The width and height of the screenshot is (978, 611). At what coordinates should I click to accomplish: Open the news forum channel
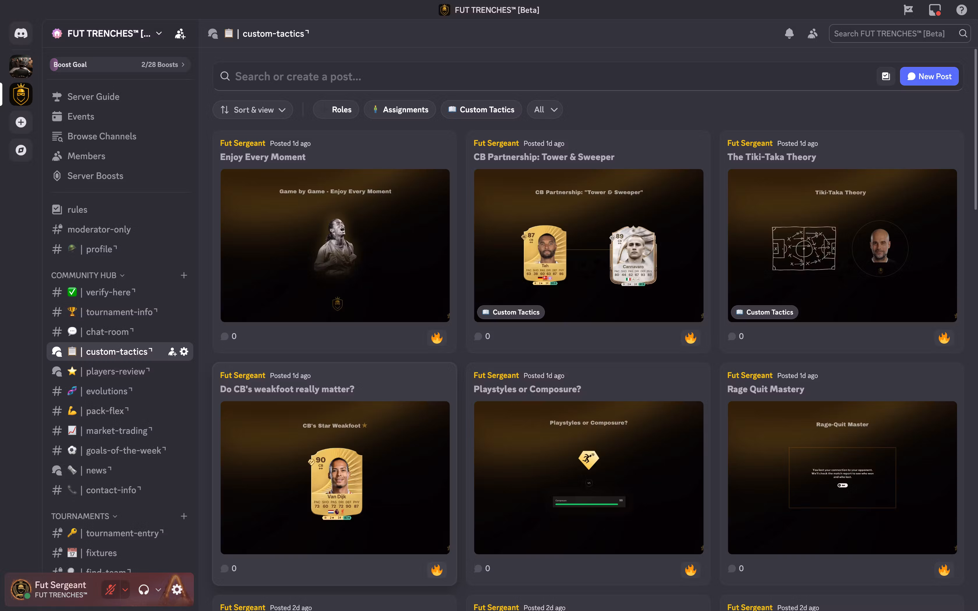pos(120,470)
